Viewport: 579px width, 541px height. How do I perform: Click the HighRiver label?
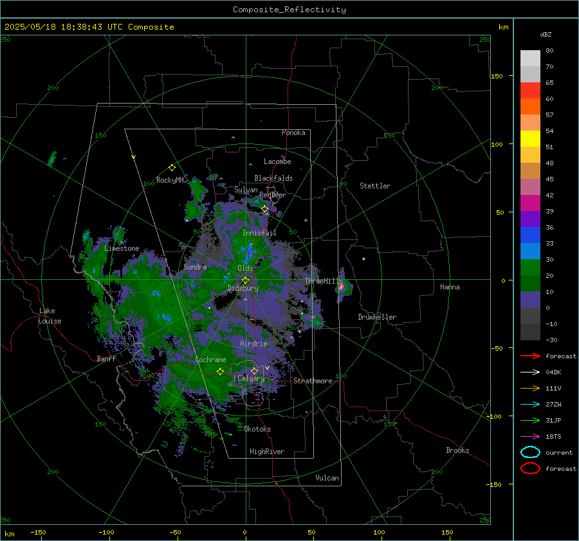coord(267,452)
